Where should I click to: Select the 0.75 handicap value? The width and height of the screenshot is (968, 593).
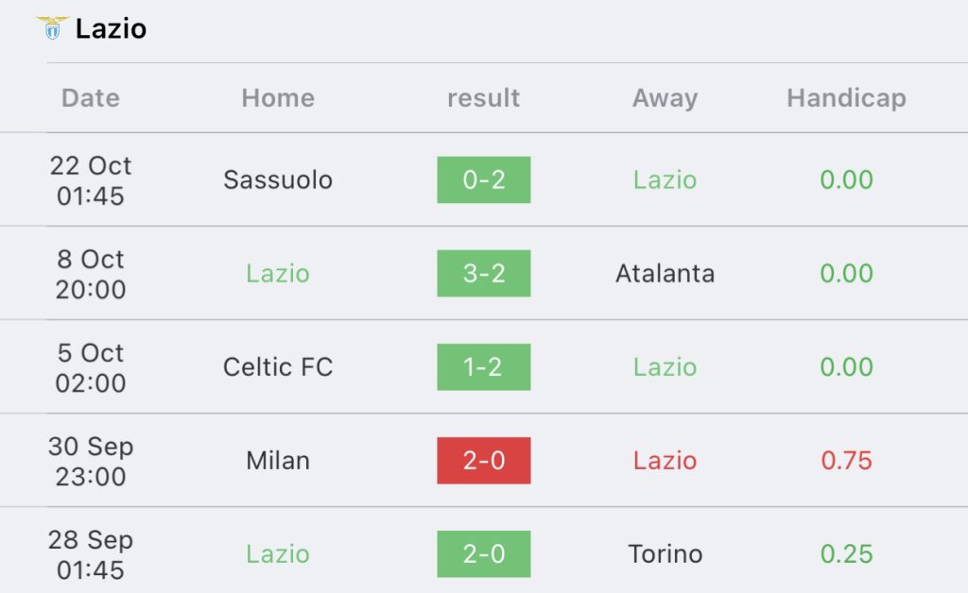tap(846, 461)
